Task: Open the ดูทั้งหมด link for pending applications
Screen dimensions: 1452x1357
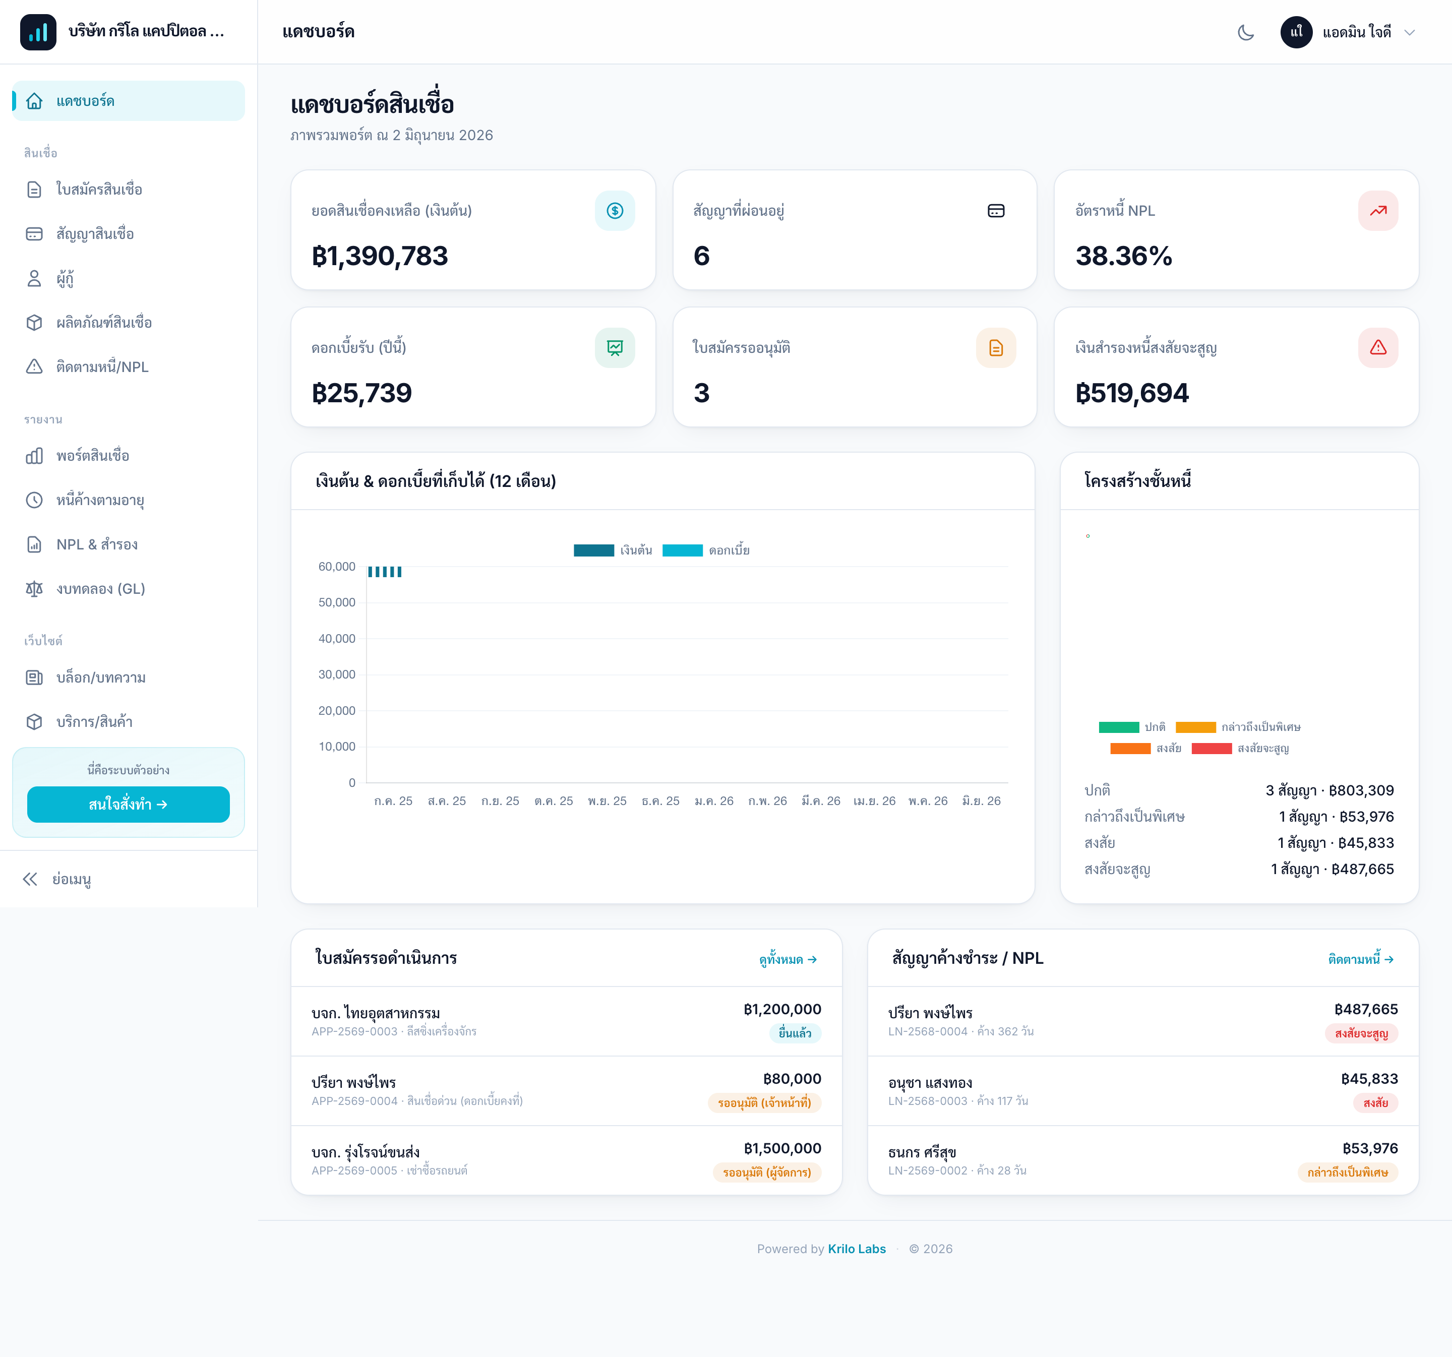Action: coord(788,959)
